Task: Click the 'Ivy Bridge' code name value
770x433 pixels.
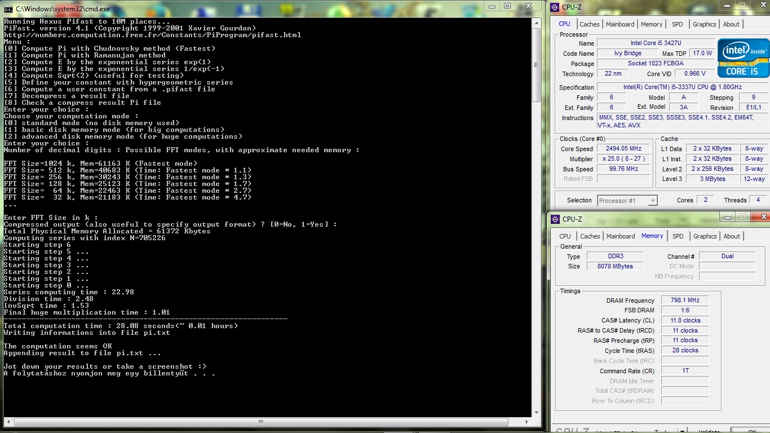Action: pos(627,54)
